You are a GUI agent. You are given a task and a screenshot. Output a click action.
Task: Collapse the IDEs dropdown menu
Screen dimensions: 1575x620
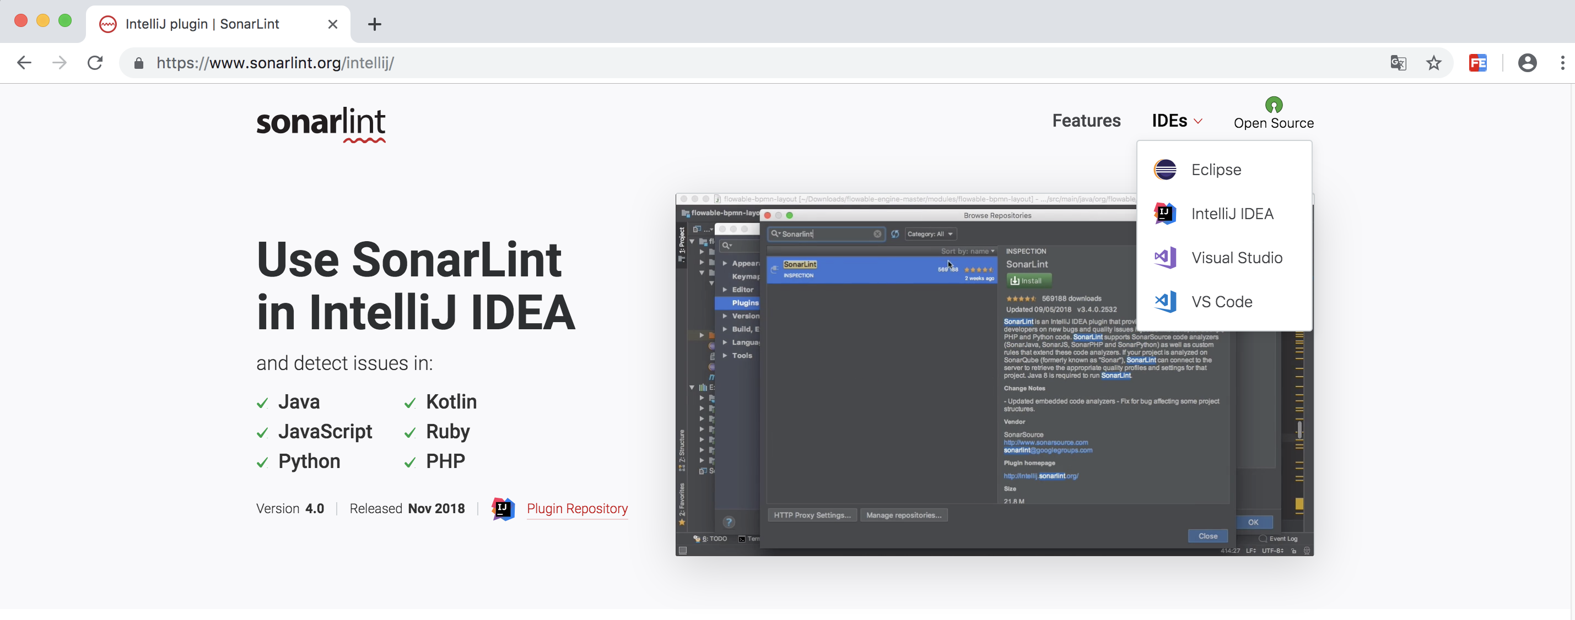(x=1177, y=121)
